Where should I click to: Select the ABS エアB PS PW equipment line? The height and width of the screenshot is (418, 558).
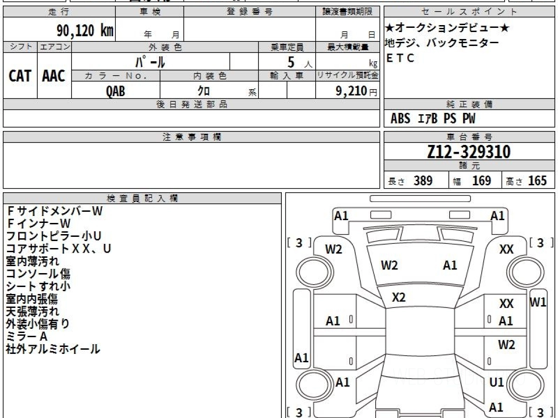433,119
